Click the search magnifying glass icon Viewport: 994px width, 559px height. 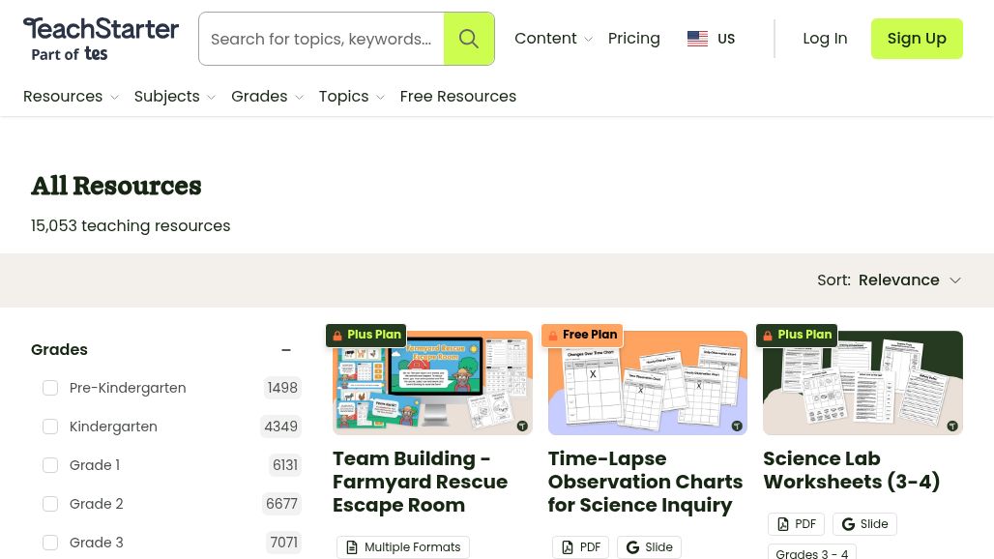pos(469,39)
